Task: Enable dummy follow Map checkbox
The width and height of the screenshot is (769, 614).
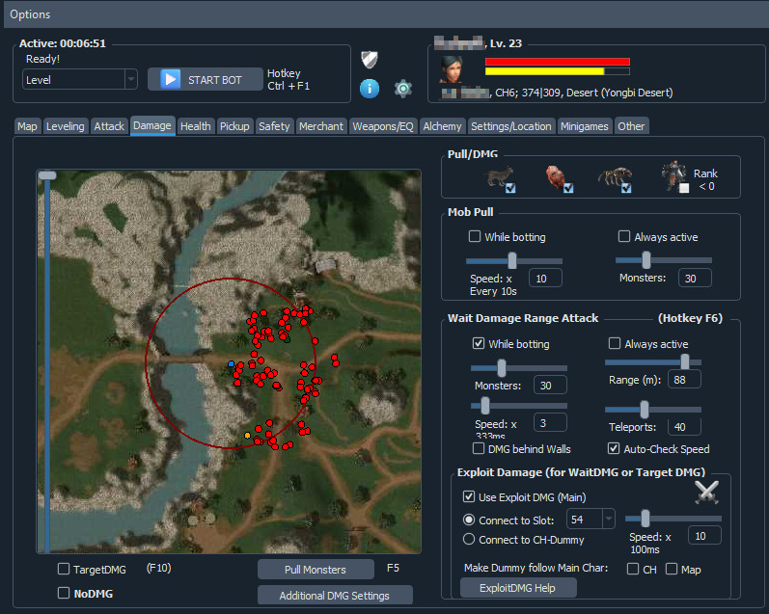Action: 672,569
